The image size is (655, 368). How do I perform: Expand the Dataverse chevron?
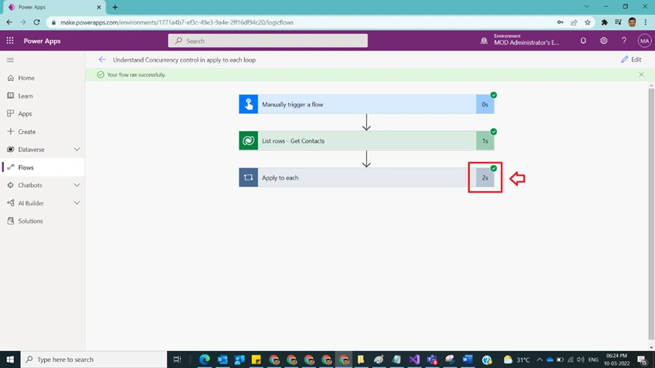pos(77,149)
